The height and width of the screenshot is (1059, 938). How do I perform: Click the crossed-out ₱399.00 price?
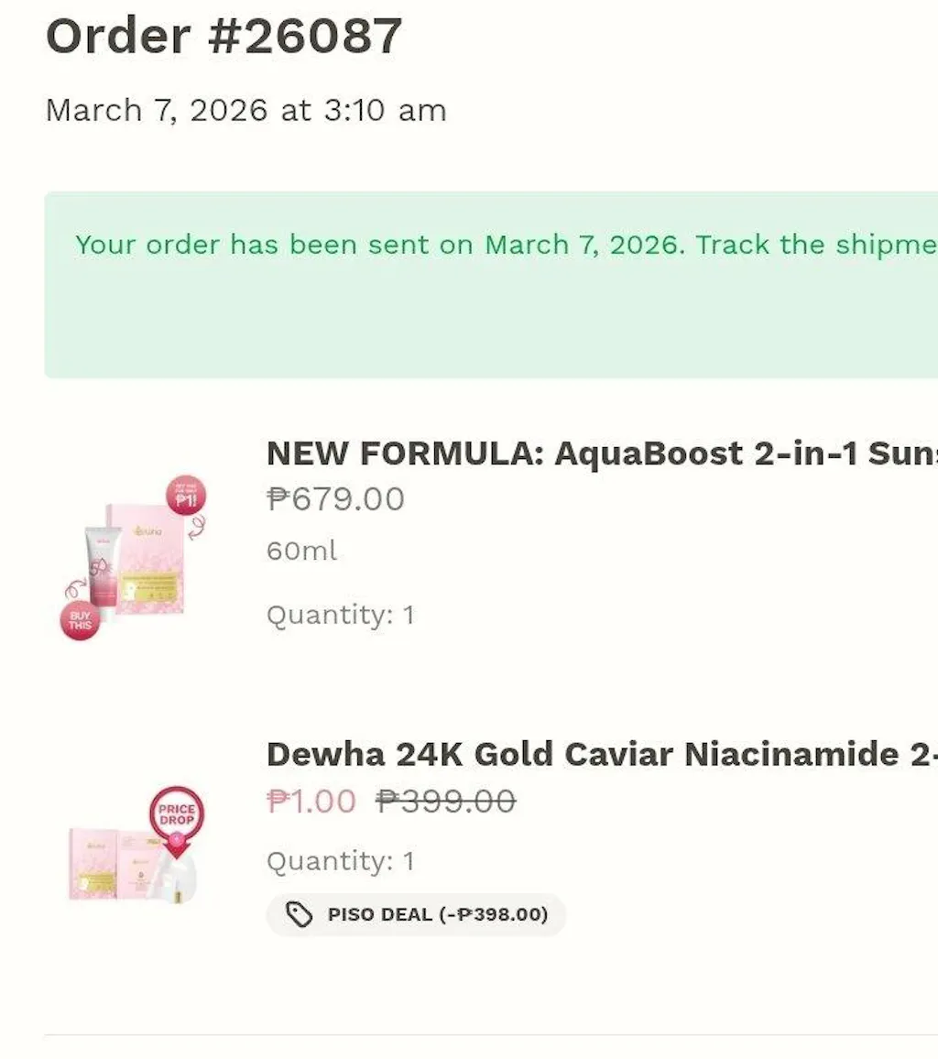[x=445, y=802]
